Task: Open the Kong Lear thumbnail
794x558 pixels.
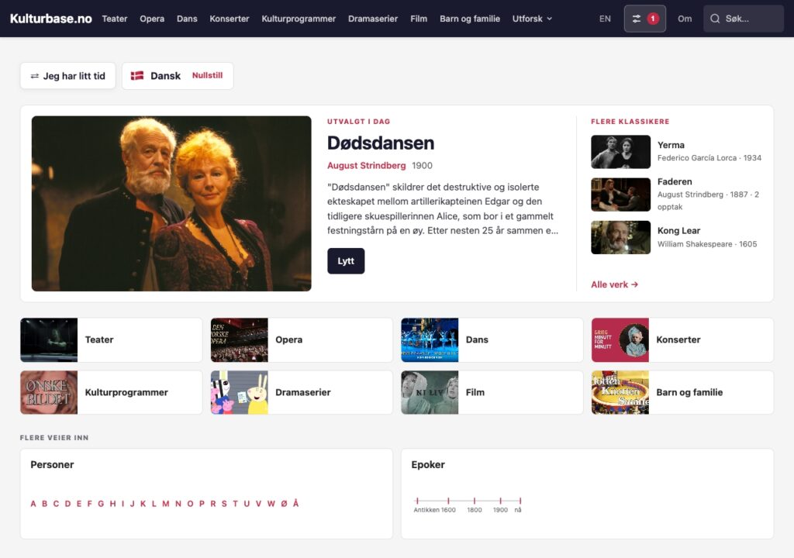Action: tap(621, 237)
